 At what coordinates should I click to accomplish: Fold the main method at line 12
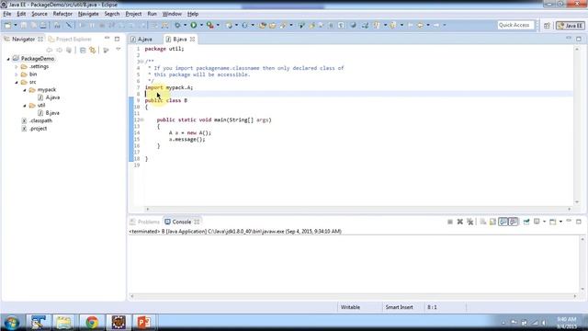pyautogui.click(x=141, y=120)
